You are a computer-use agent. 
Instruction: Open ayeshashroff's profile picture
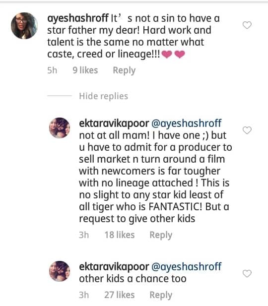click(x=24, y=26)
